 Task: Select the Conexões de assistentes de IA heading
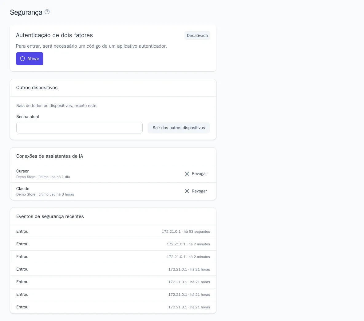50,156
